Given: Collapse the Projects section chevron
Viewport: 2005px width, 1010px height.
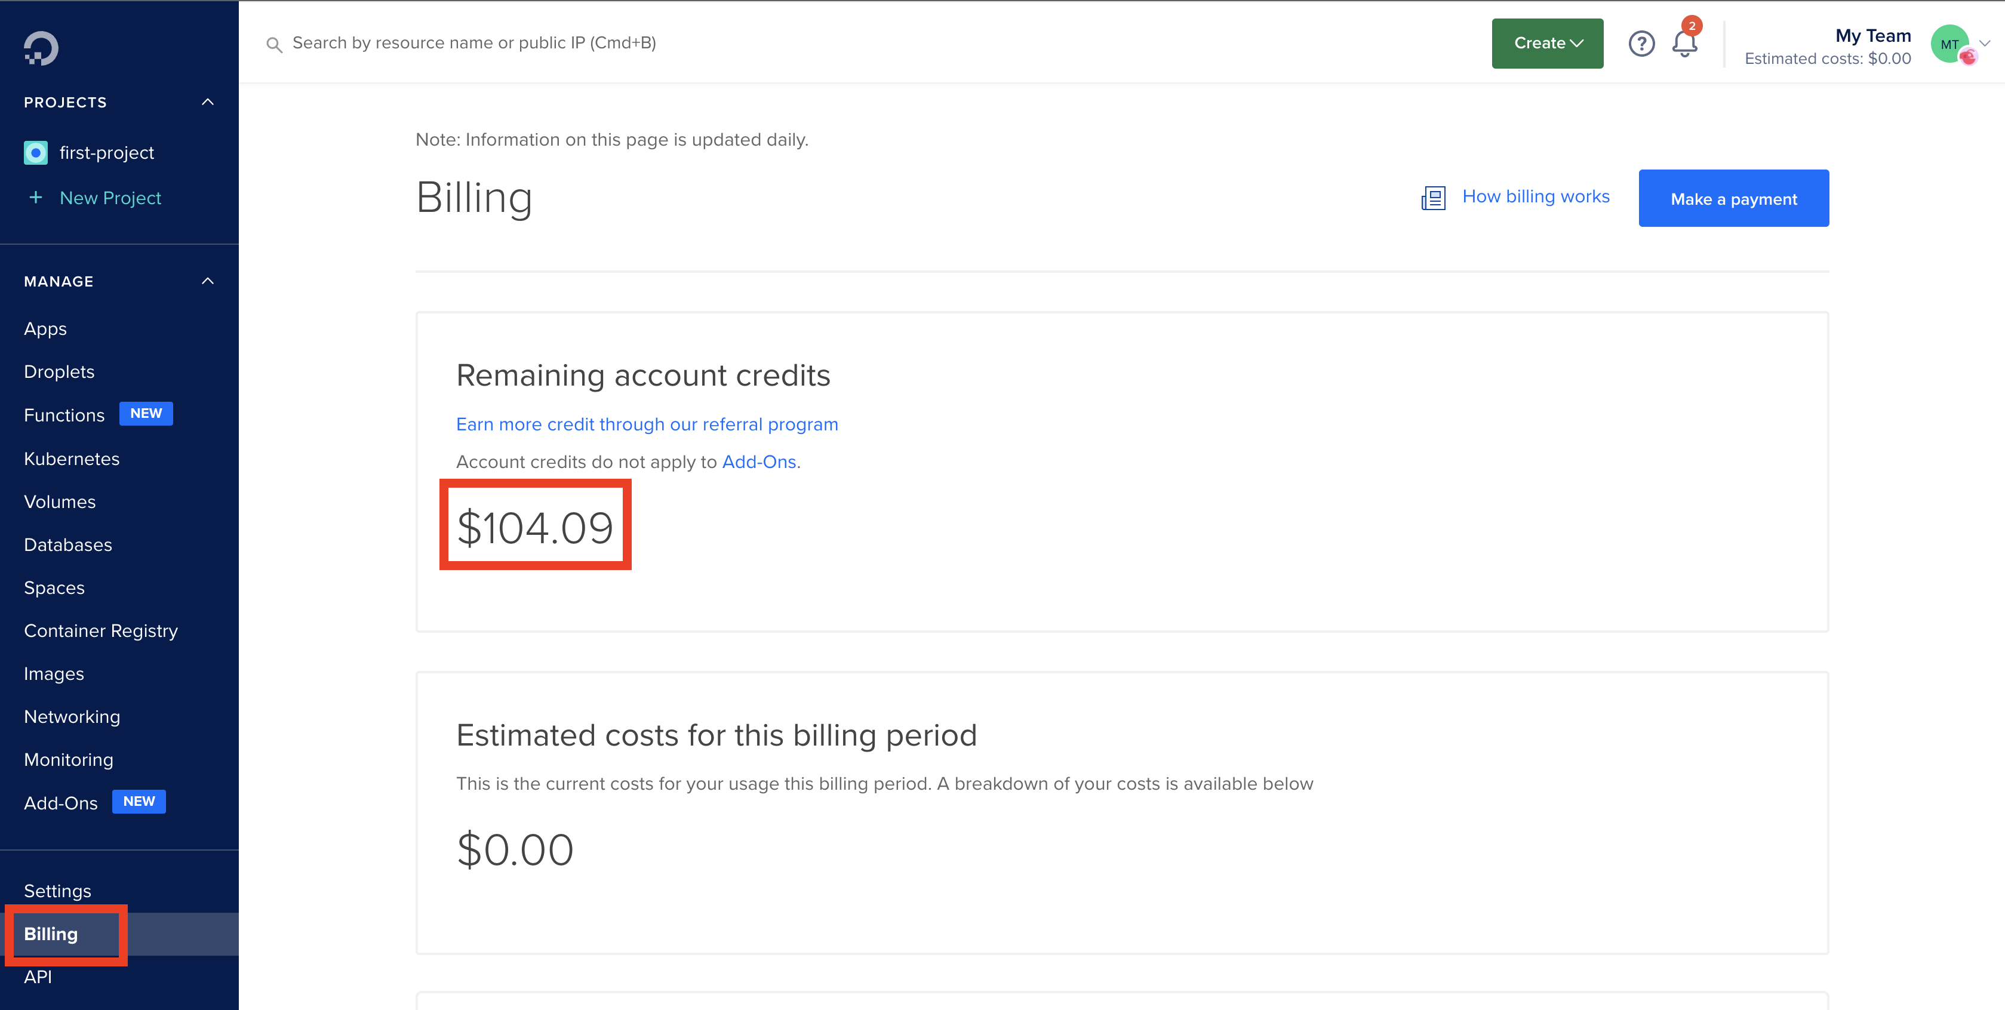Looking at the screenshot, I should click(x=207, y=102).
